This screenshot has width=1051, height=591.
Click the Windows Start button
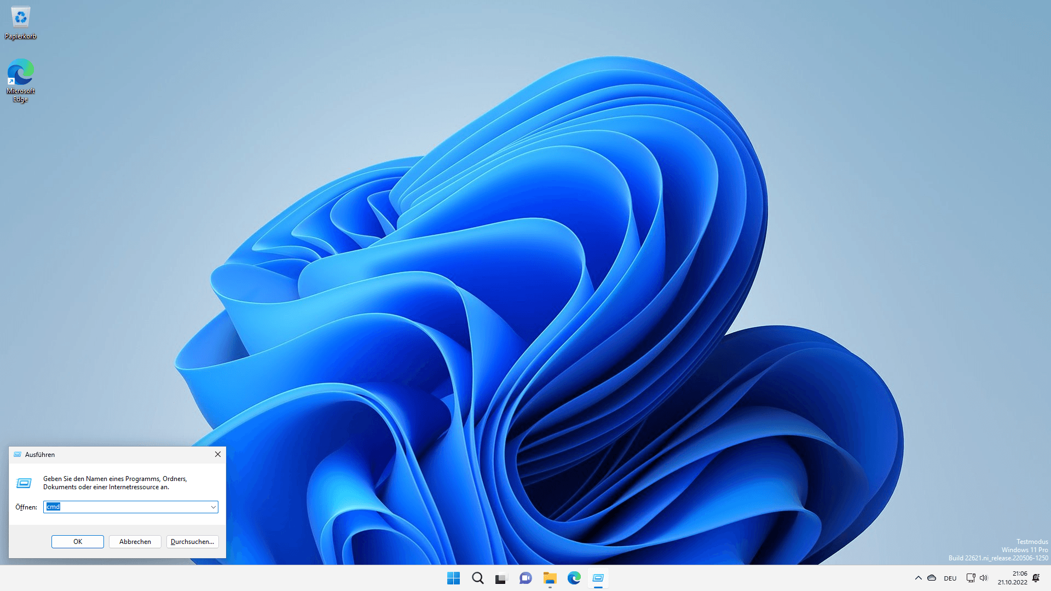(x=452, y=577)
